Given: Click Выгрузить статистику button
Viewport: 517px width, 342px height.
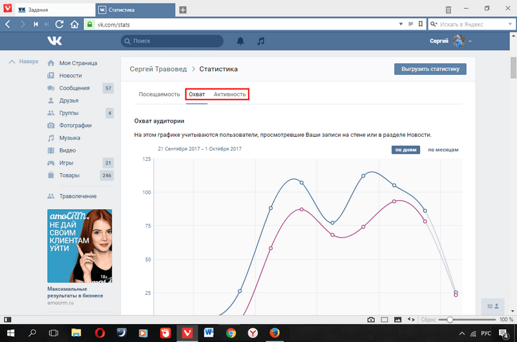Looking at the screenshot, I should 430,69.
